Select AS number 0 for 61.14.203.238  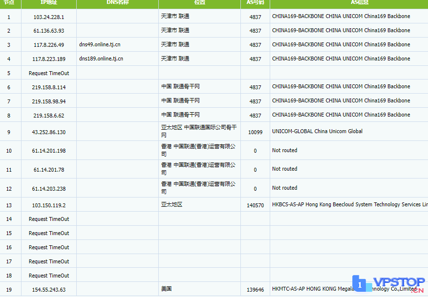click(255, 189)
